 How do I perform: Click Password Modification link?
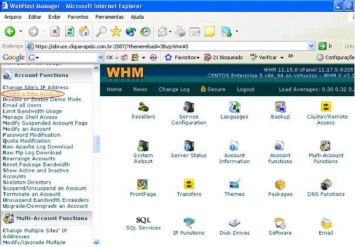pos(32,135)
